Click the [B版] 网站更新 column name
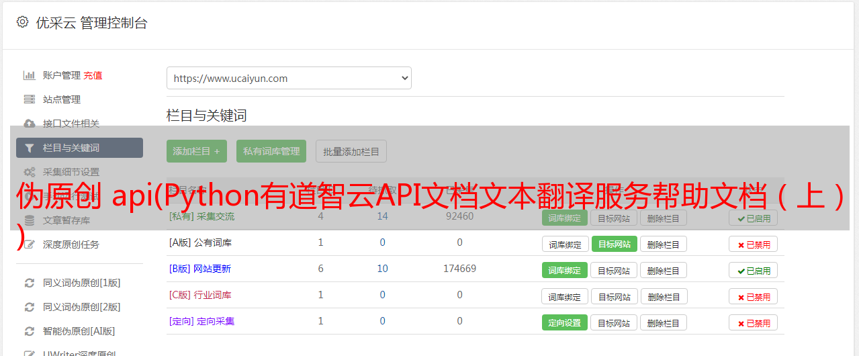The image size is (859, 356). point(200,269)
